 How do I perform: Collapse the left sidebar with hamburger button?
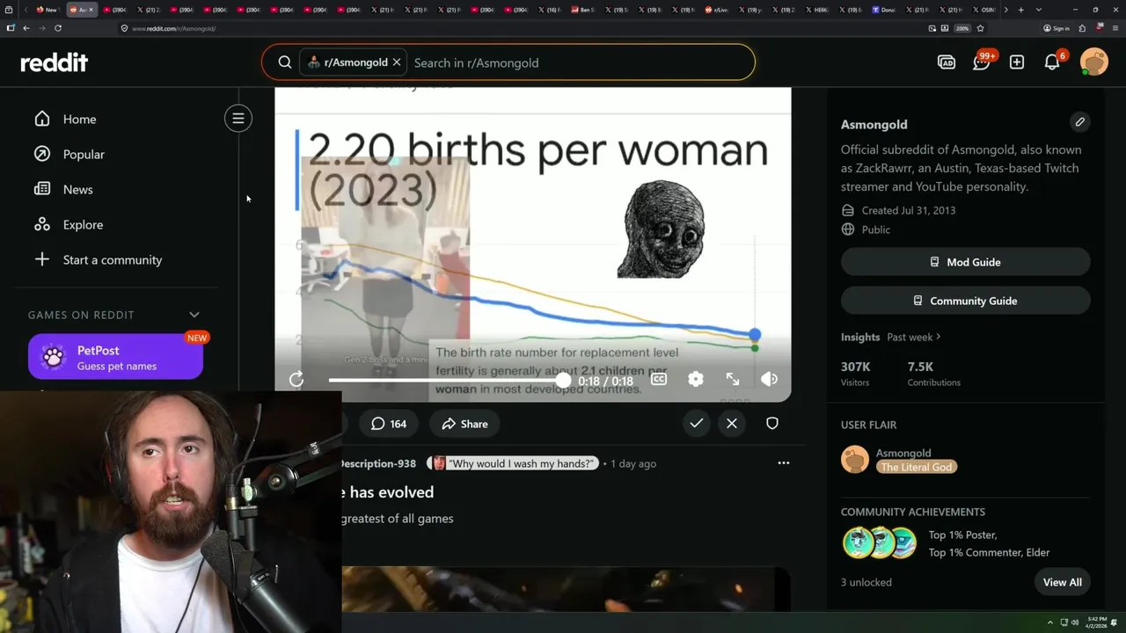click(x=238, y=119)
